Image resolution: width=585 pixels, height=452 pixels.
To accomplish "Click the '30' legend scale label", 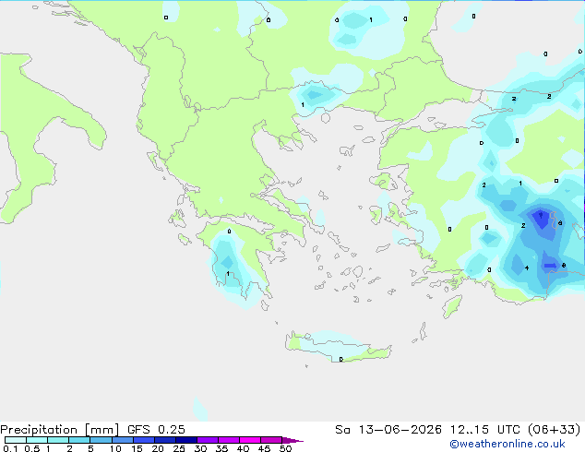I will pyautogui.click(x=200, y=448).
